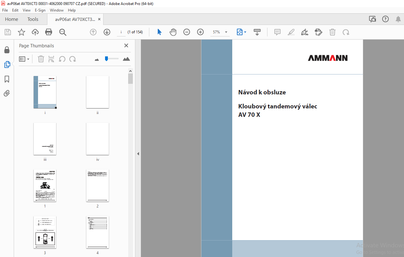Close the Page Thumbnails panel
This screenshot has width=404, height=257.
[x=126, y=45]
